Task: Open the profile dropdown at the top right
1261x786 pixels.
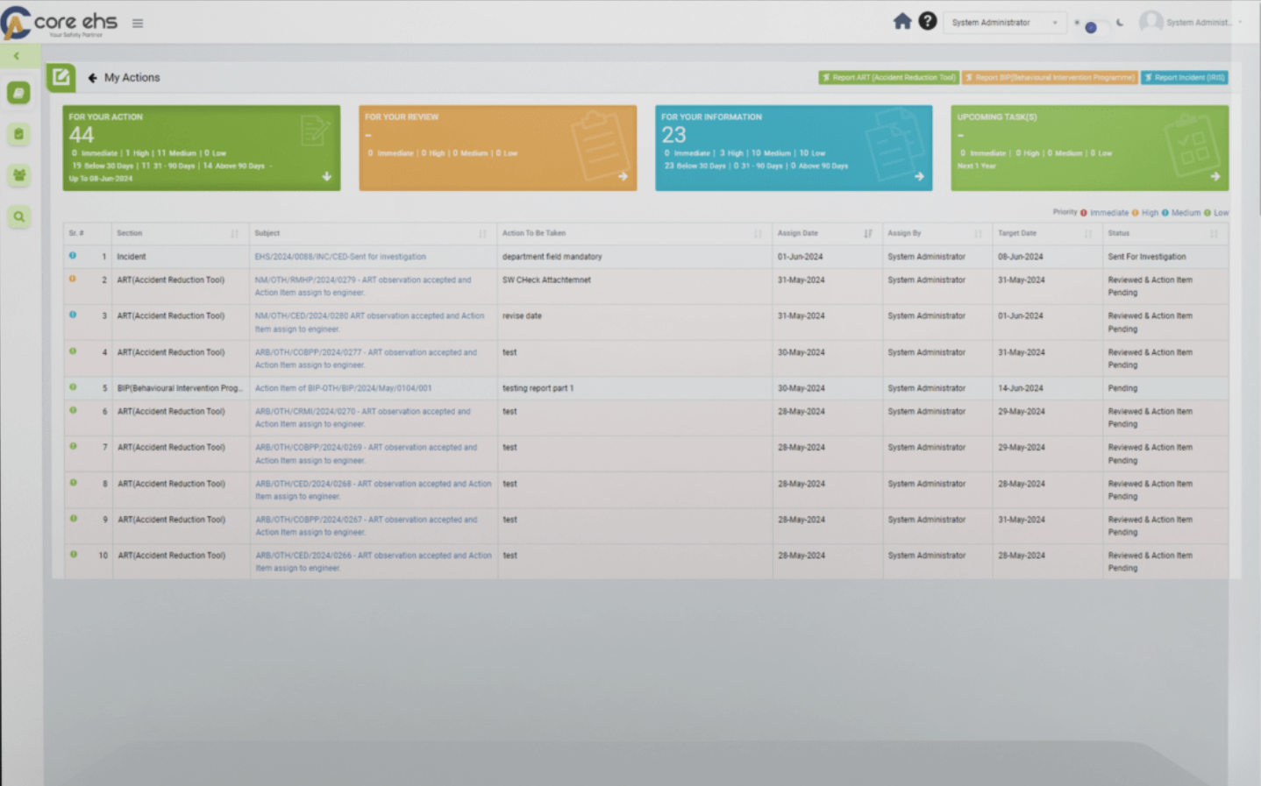Action: click(x=1210, y=21)
